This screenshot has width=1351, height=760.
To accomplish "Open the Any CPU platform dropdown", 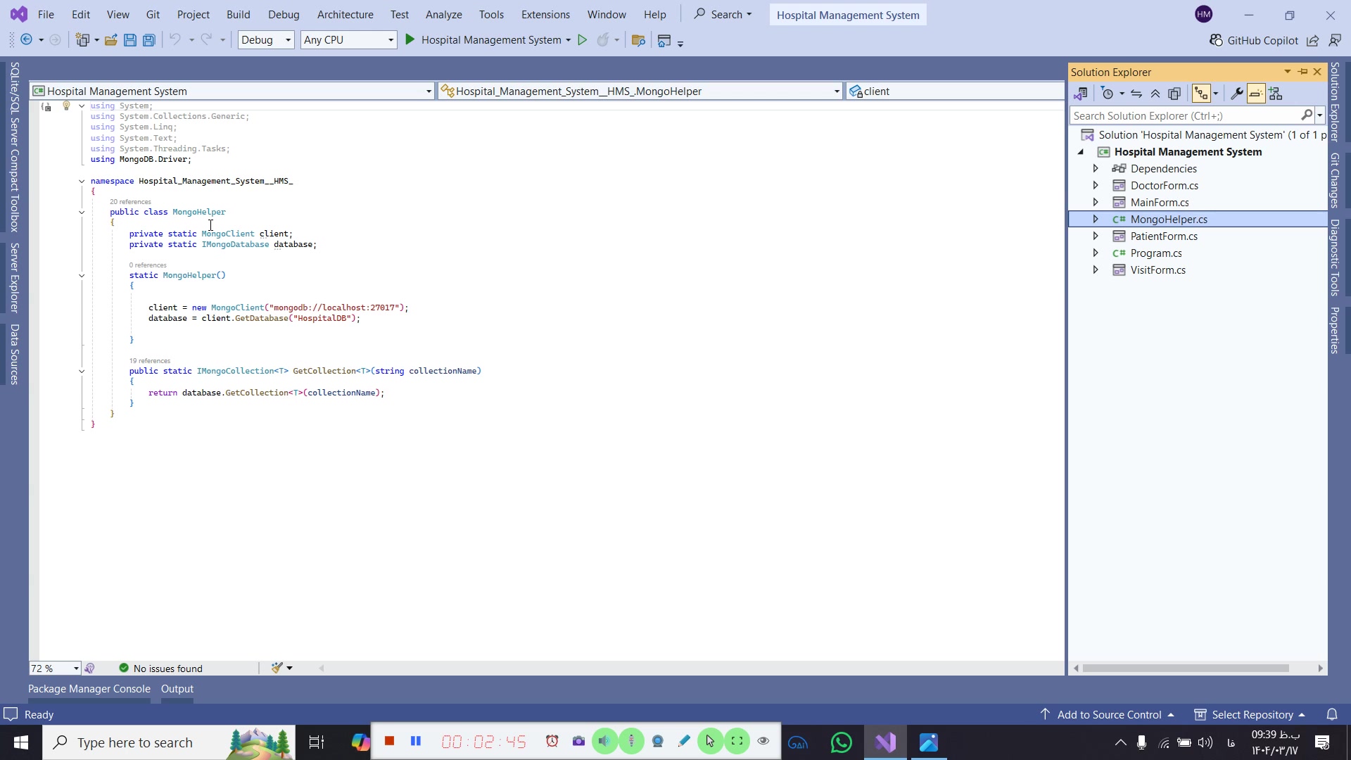I will coord(348,40).
